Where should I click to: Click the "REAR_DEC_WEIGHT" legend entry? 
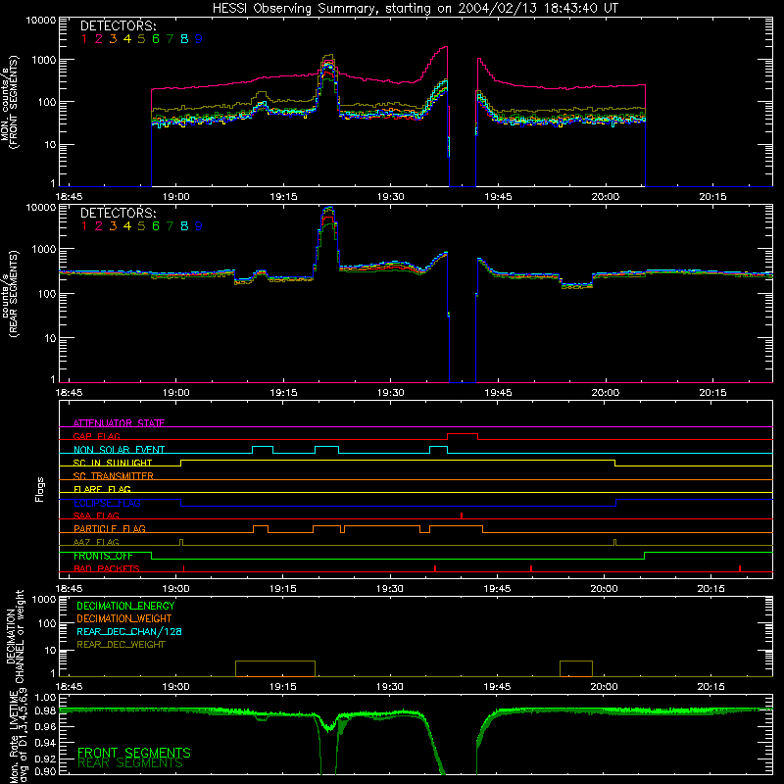pos(121,645)
